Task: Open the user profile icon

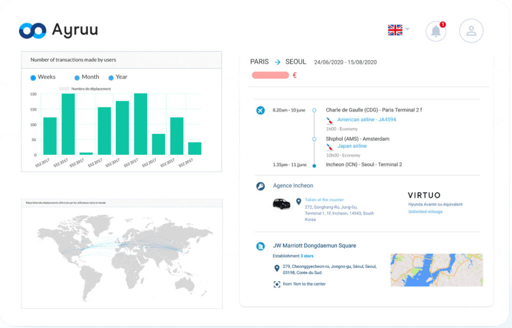Action: [x=471, y=31]
